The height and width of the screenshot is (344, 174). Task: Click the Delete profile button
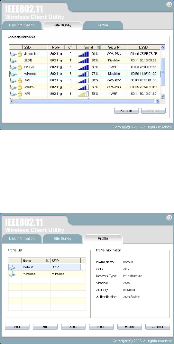pyautogui.click(x=73, y=327)
